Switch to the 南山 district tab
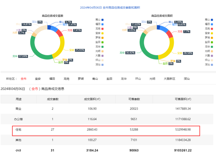This screenshot has height=159, width=216. coord(95,79)
